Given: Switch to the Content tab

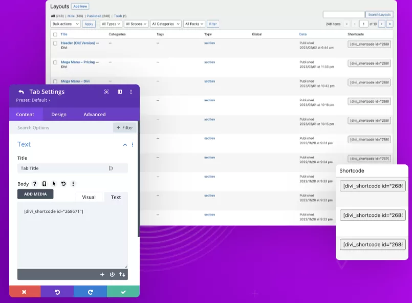Looking at the screenshot, I should [x=25, y=114].
